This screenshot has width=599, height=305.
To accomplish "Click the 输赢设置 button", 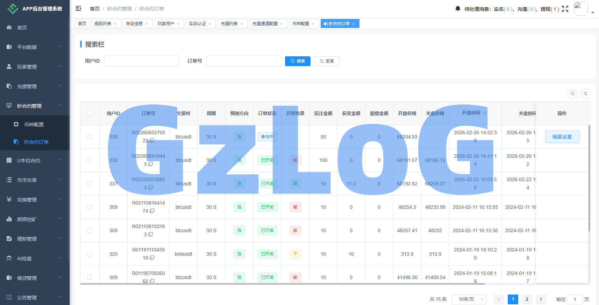I will click(562, 137).
